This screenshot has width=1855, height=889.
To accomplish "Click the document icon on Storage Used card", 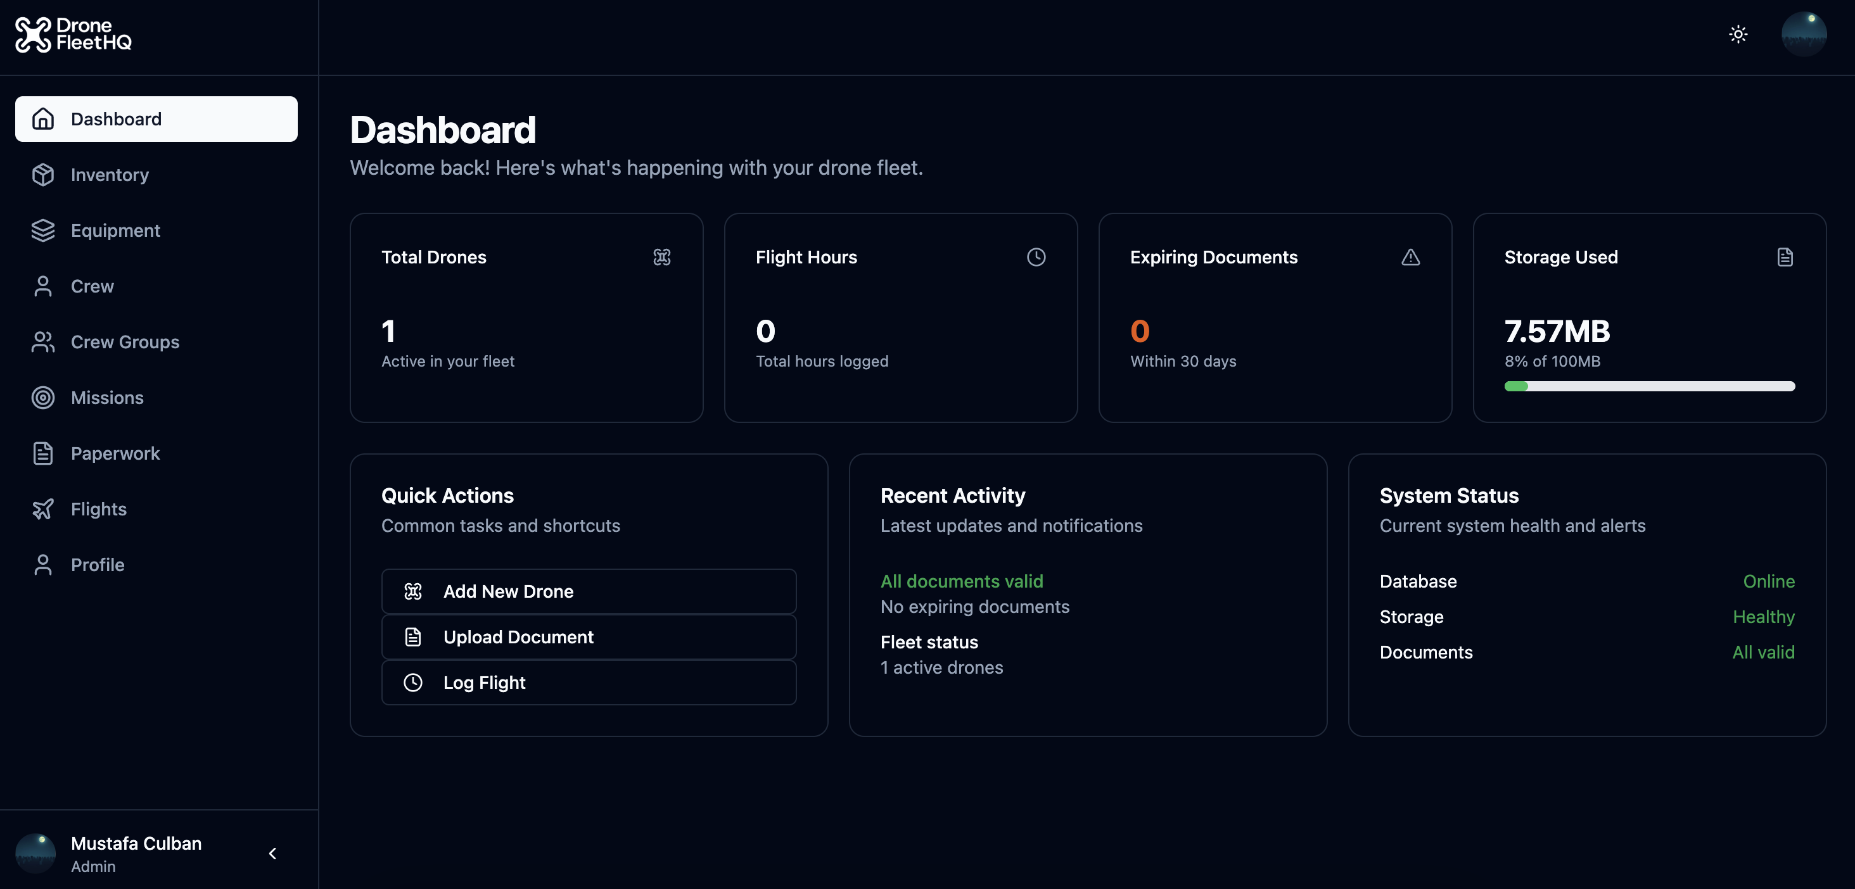I will [1785, 257].
